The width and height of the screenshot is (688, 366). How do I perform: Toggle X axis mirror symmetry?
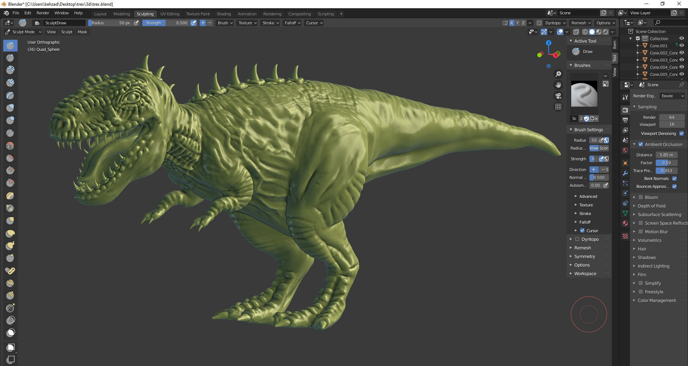(x=512, y=23)
